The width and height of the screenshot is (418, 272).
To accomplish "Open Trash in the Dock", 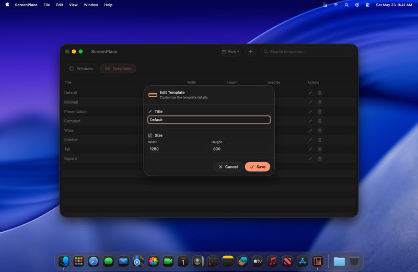I will (354, 261).
